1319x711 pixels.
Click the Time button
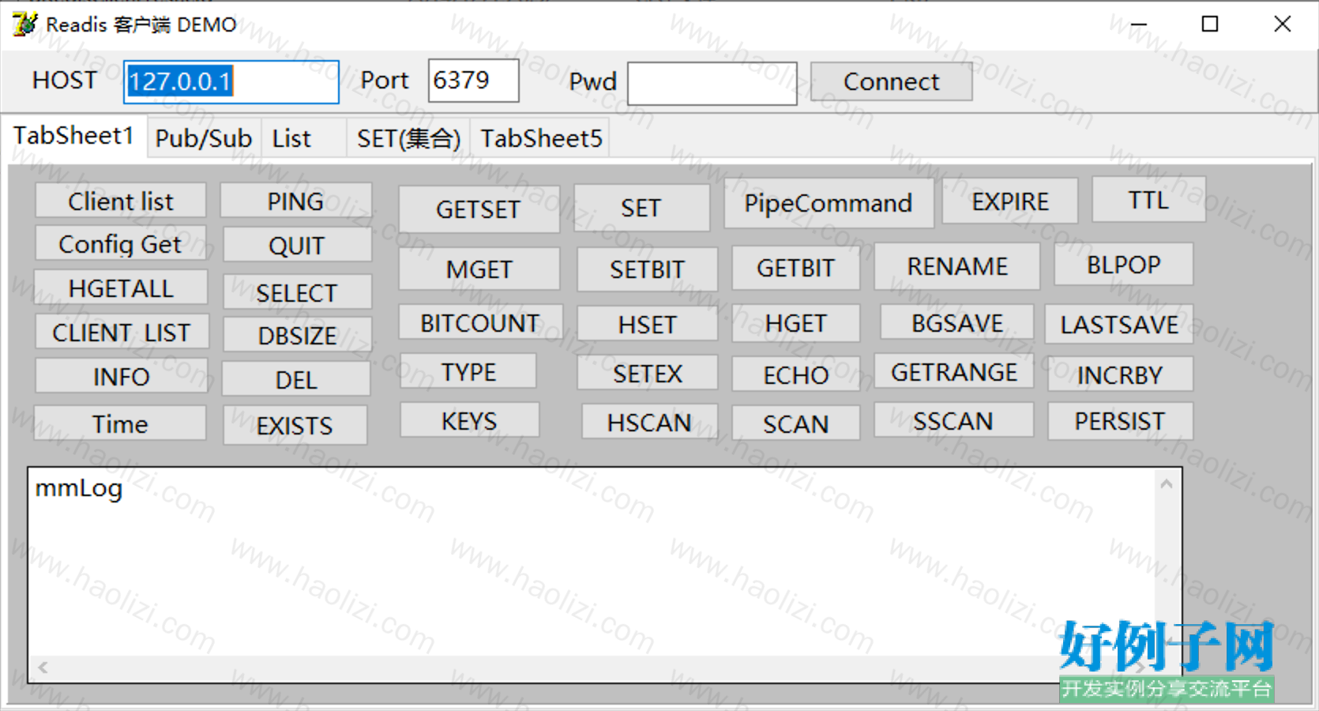pyautogui.click(x=120, y=423)
